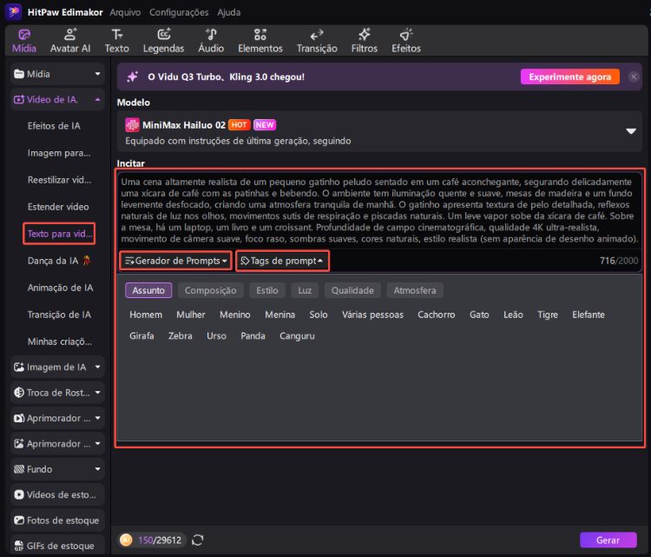
Task: Click the Gerar button
Action: coord(608,540)
